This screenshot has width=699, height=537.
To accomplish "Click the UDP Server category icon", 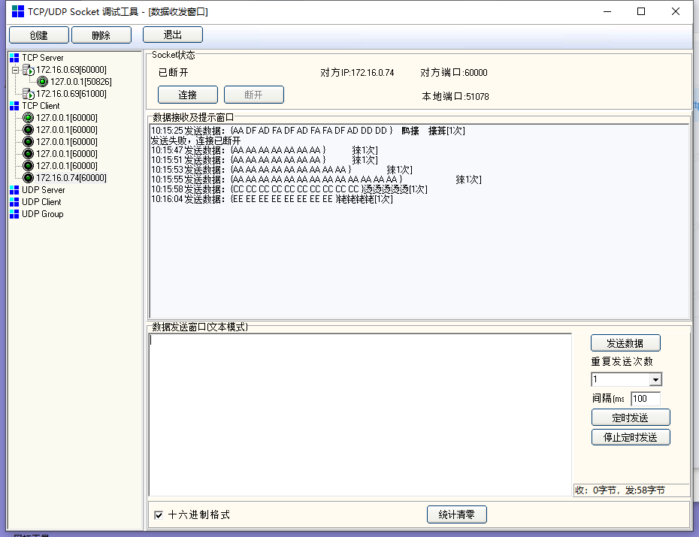I will 14,190.
